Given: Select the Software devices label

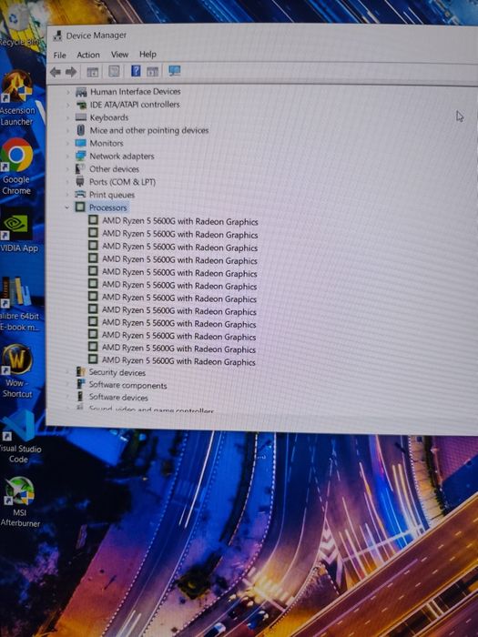Looking at the screenshot, I should click(x=118, y=397).
